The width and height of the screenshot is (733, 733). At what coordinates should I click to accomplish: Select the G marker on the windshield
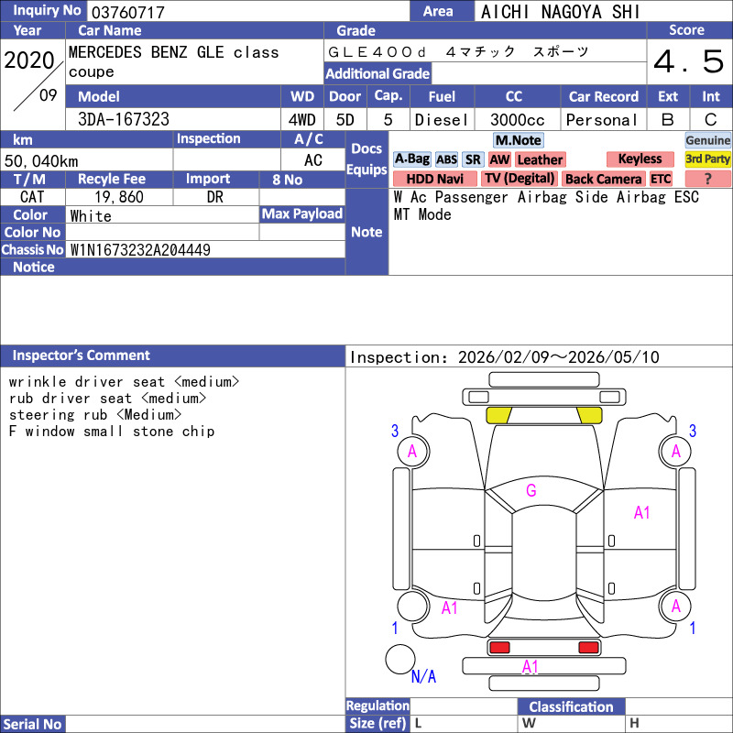tap(531, 490)
